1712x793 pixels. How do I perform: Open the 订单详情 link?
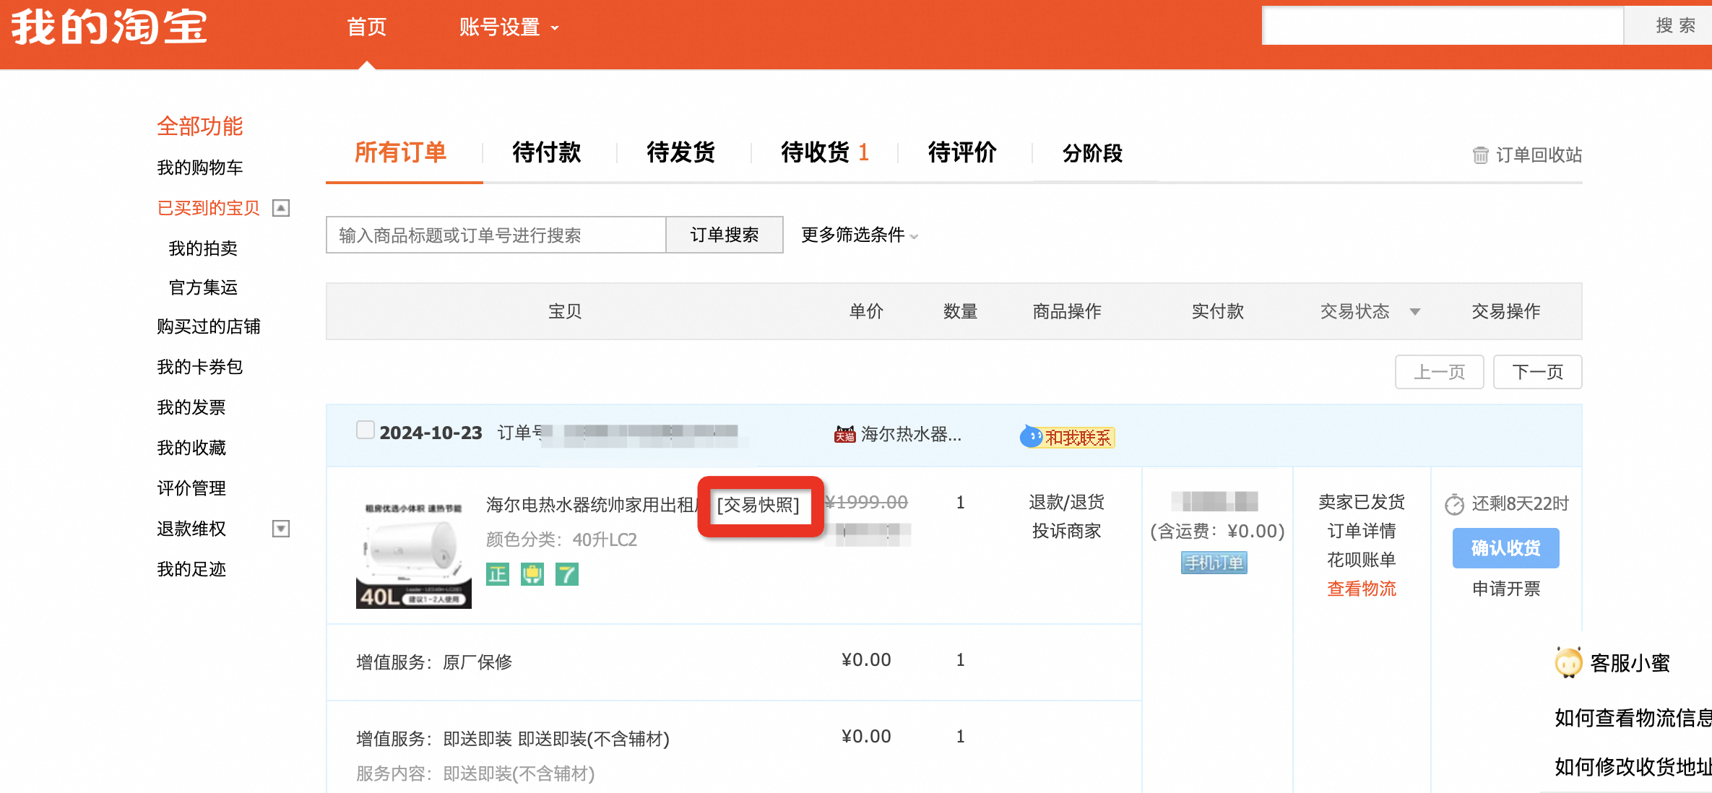pyautogui.click(x=1362, y=532)
